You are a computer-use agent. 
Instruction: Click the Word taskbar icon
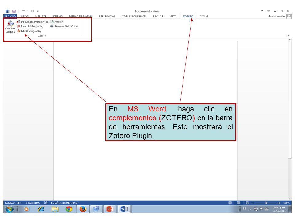pyautogui.click(x=124, y=209)
